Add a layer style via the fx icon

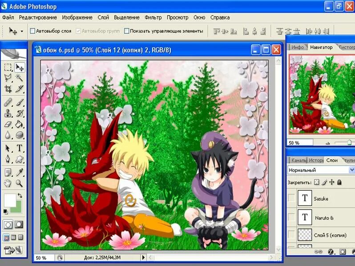coord(331,252)
